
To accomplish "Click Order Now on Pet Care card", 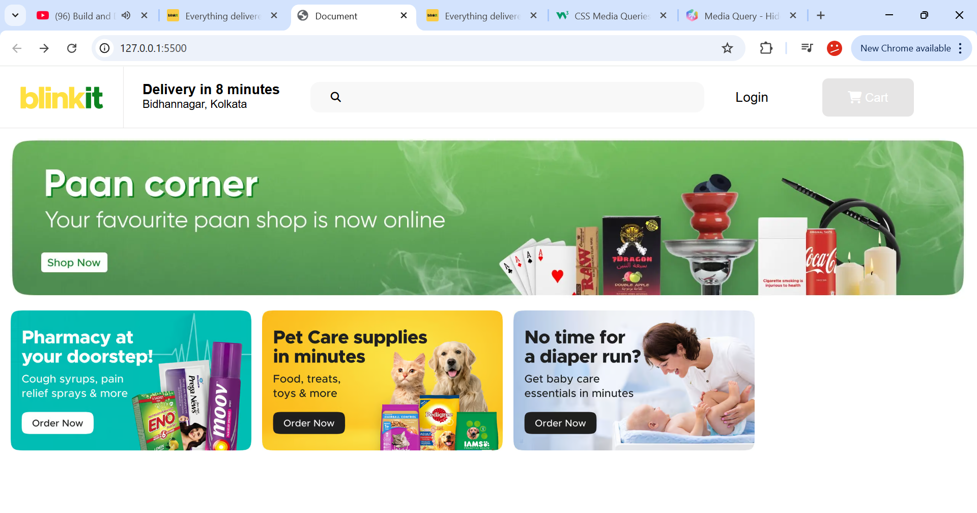I will click(x=309, y=423).
